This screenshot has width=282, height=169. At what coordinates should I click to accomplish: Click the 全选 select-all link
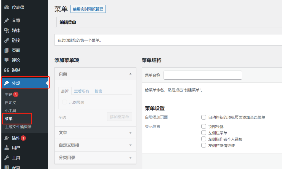pos(62,117)
